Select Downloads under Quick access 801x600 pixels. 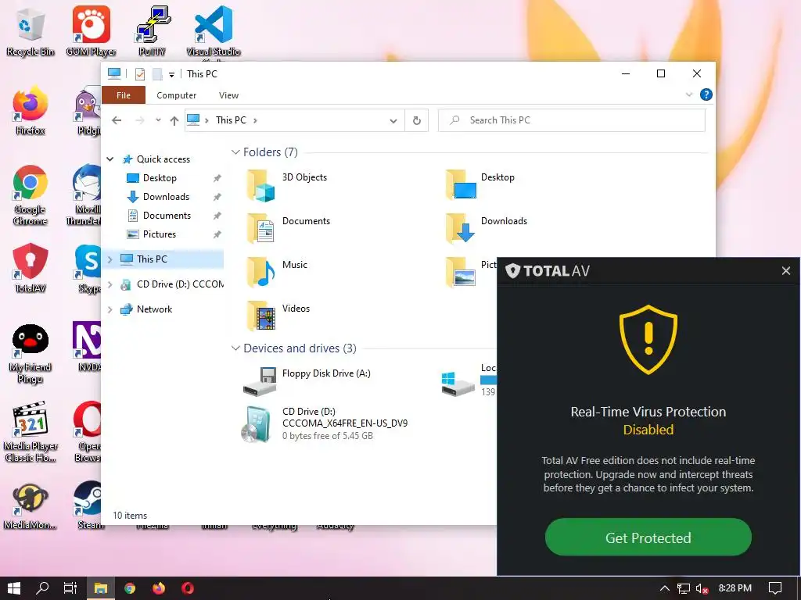tap(166, 197)
